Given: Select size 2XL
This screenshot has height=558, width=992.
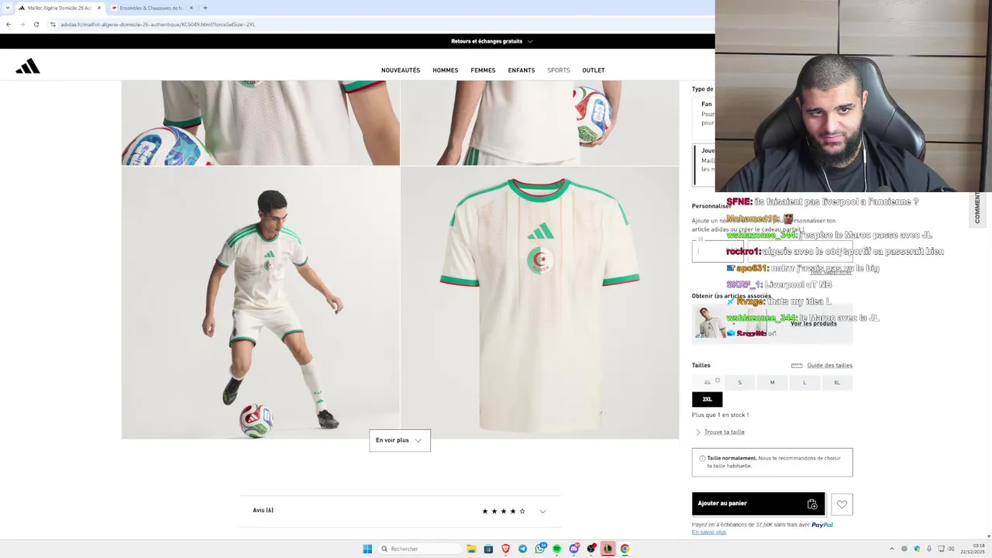Looking at the screenshot, I should pos(707,399).
